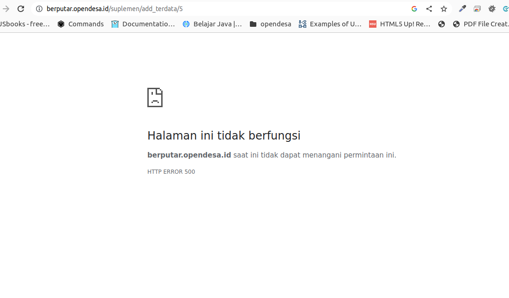Select the address bar URL
The image size is (509, 298).
[115, 8]
